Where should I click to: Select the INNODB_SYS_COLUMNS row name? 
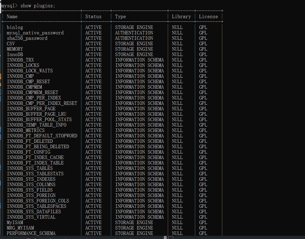(31, 185)
